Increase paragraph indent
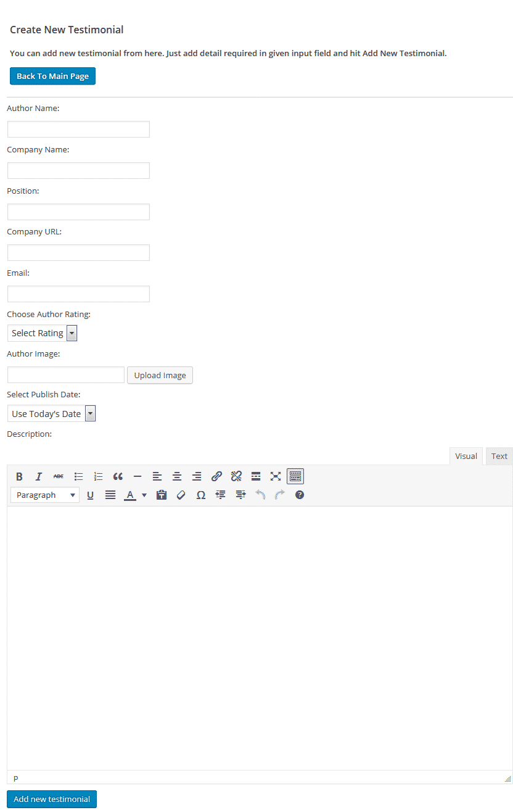The width and height of the screenshot is (513, 810). pos(240,495)
